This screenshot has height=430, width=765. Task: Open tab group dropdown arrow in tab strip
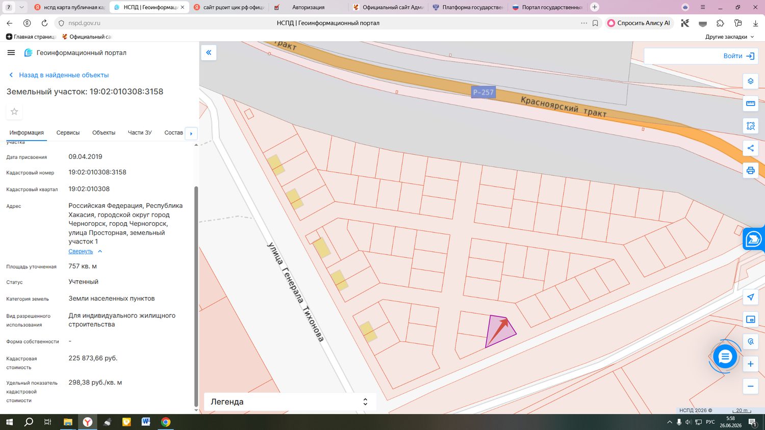[x=21, y=7]
